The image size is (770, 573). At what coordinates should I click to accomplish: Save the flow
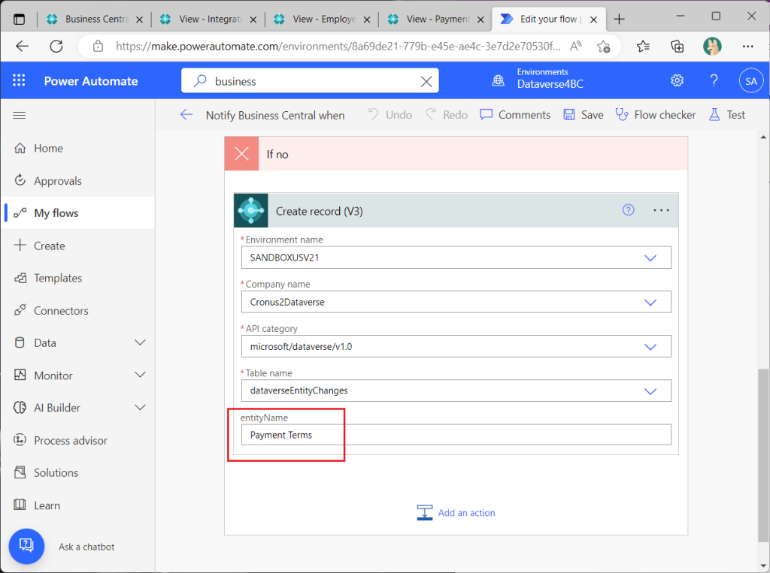(x=584, y=115)
